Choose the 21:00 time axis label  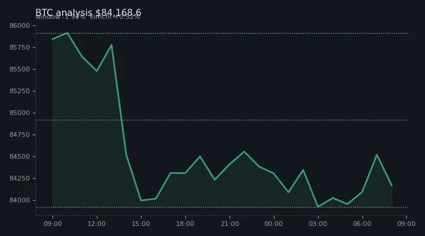(230, 224)
